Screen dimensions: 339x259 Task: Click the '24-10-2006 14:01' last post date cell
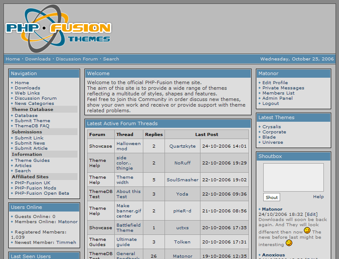(224, 146)
